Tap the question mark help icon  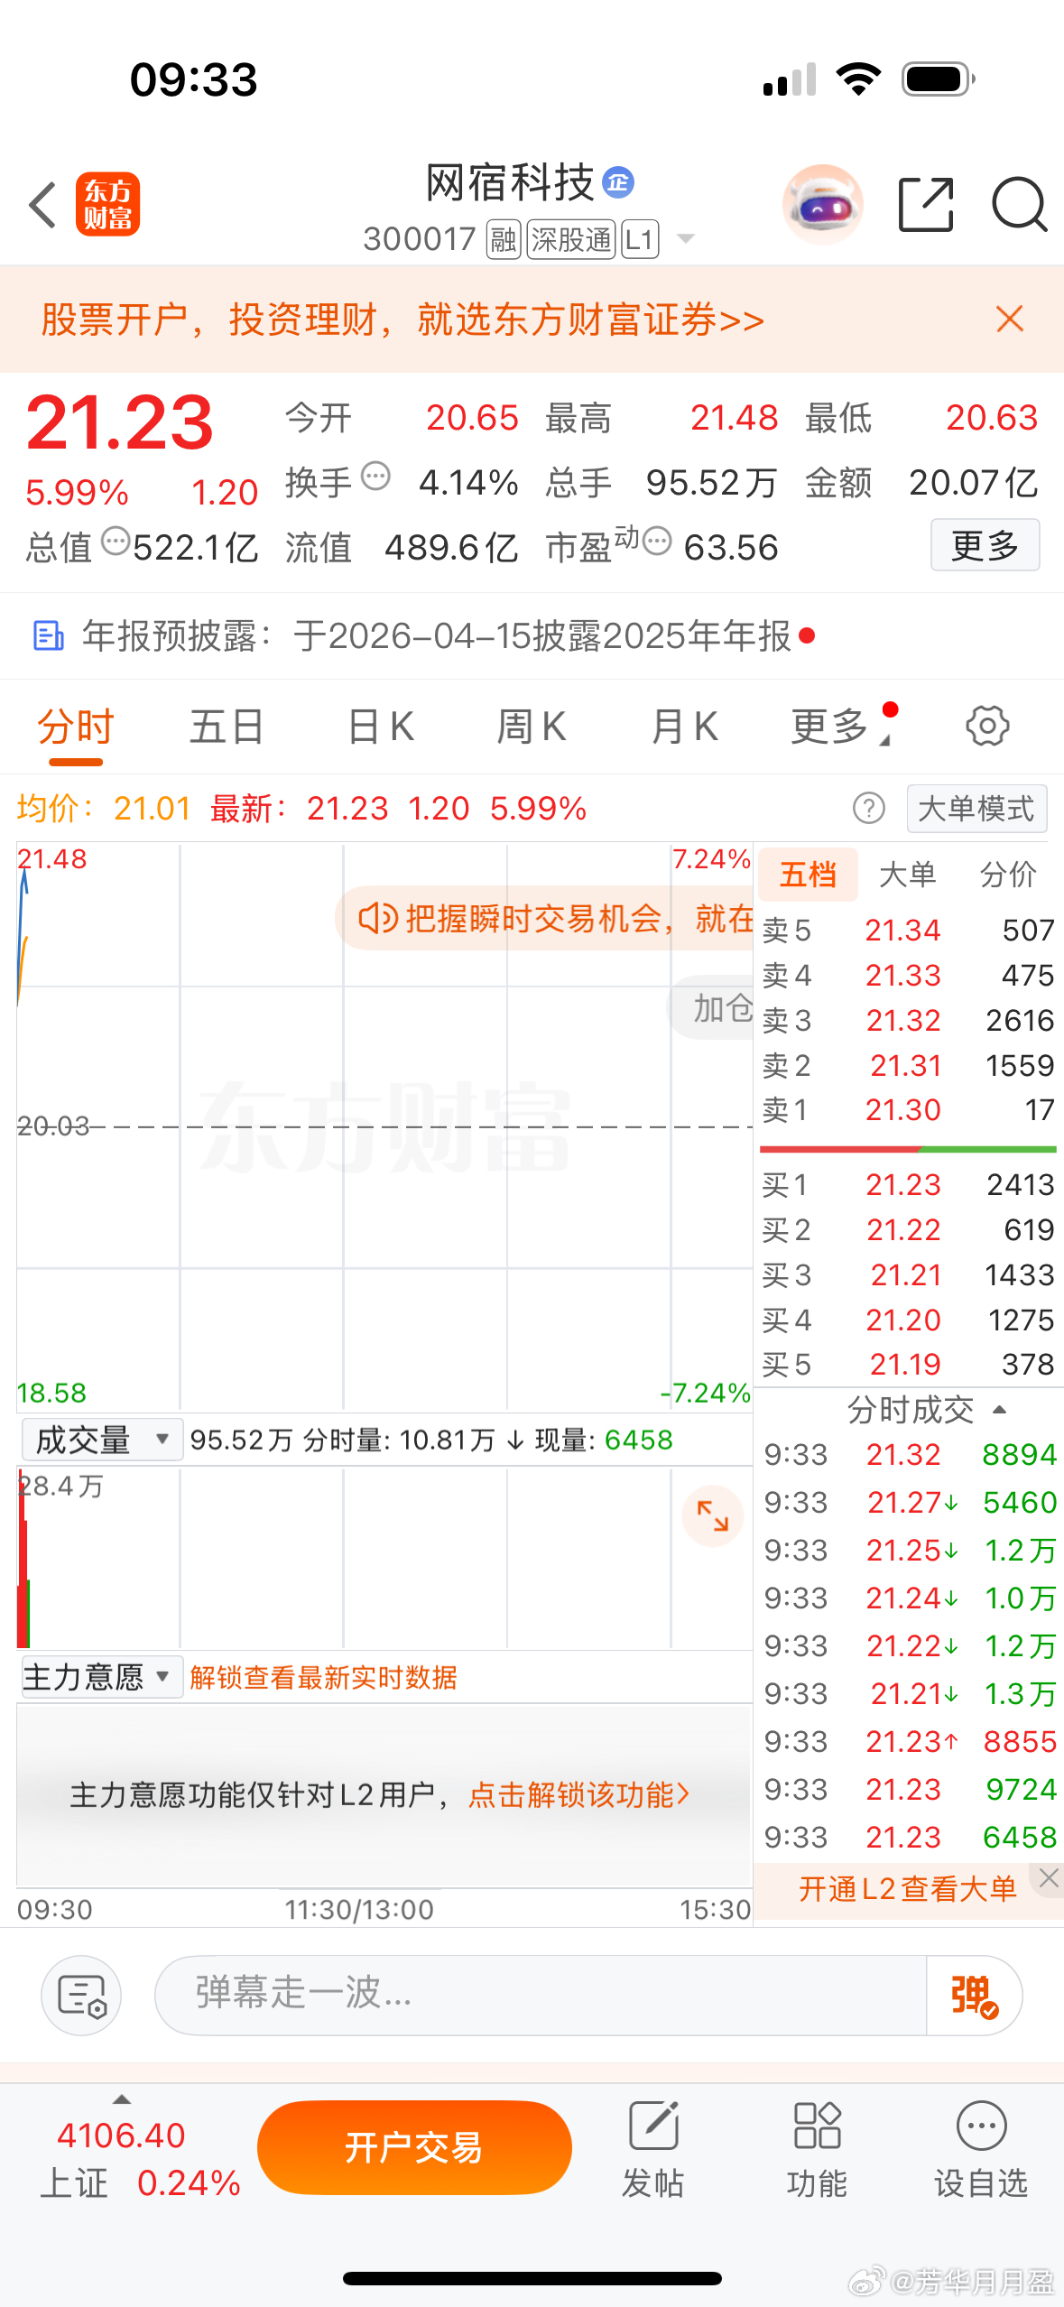click(x=869, y=808)
